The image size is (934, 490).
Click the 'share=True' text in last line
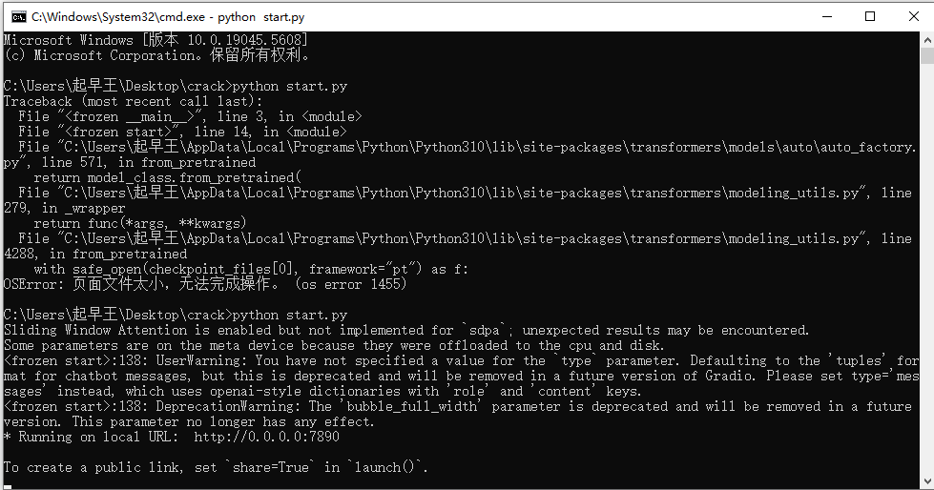(270, 467)
